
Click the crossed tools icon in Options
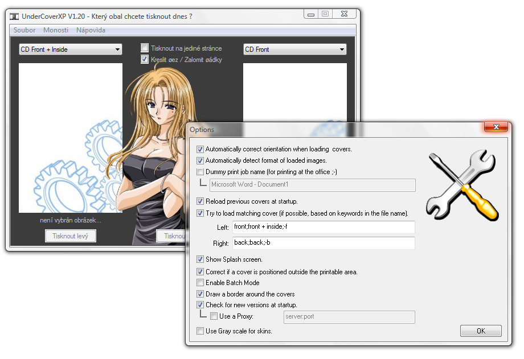(x=462, y=185)
